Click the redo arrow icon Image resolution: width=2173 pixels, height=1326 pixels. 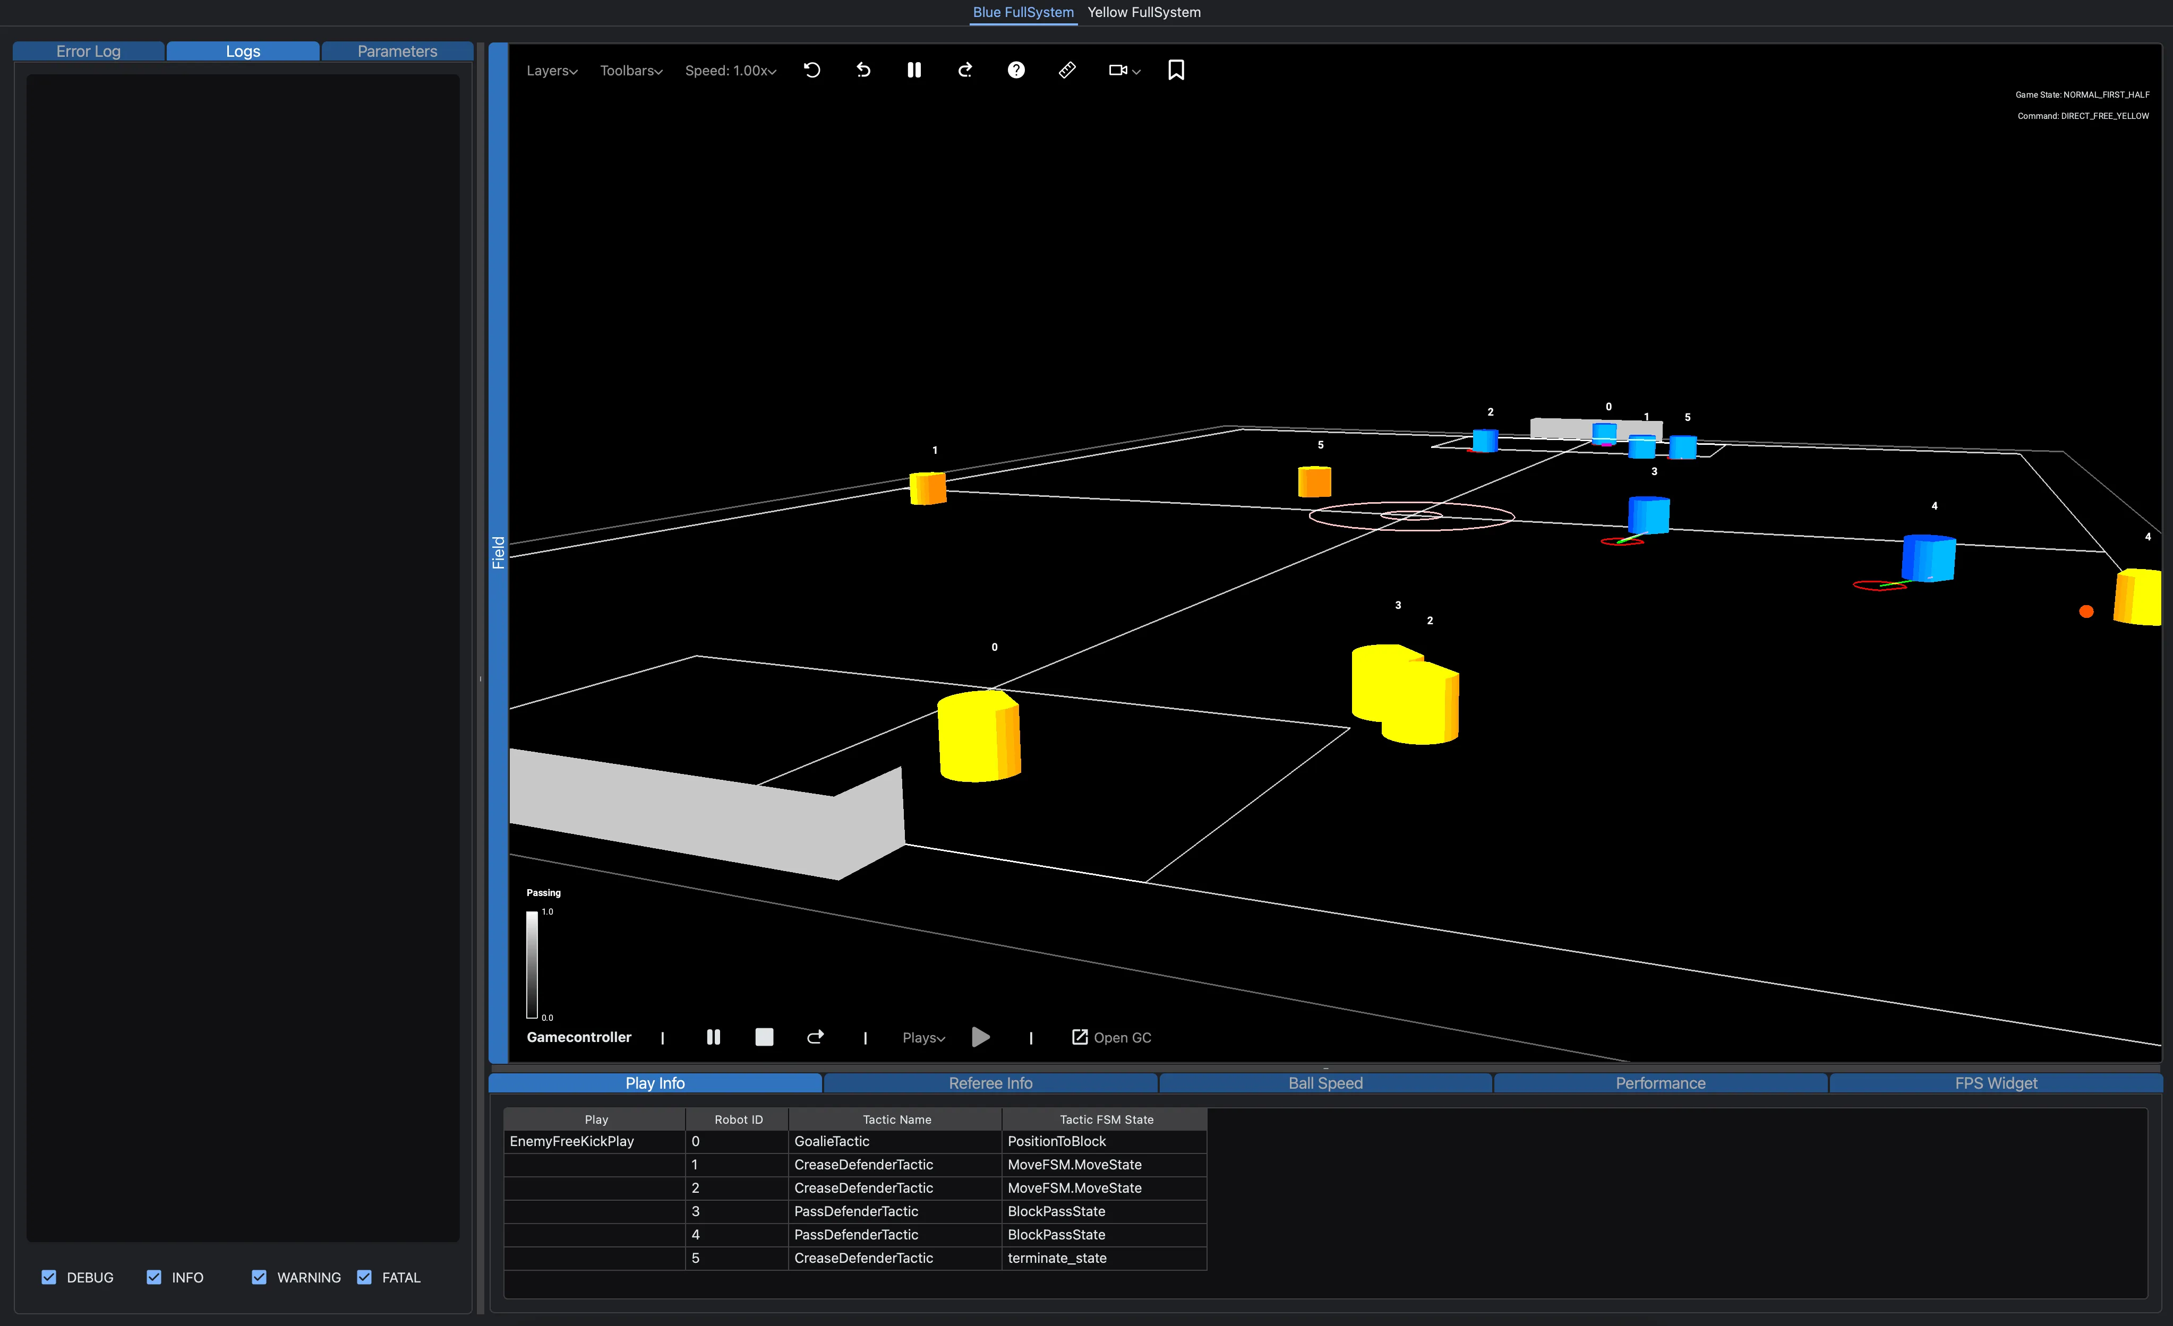click(965, 70)
